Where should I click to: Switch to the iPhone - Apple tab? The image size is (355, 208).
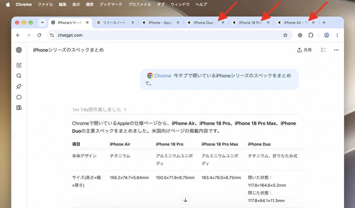161,22
